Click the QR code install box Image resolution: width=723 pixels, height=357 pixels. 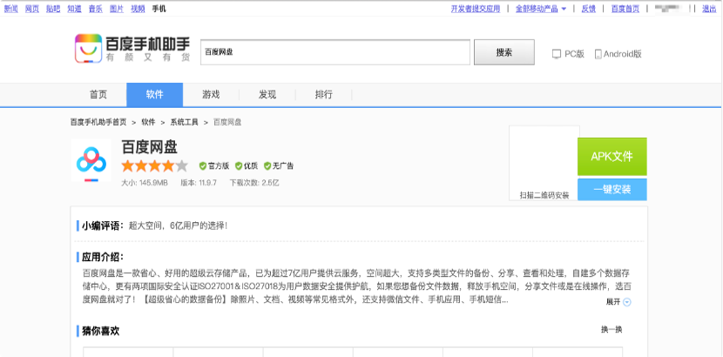544,163
